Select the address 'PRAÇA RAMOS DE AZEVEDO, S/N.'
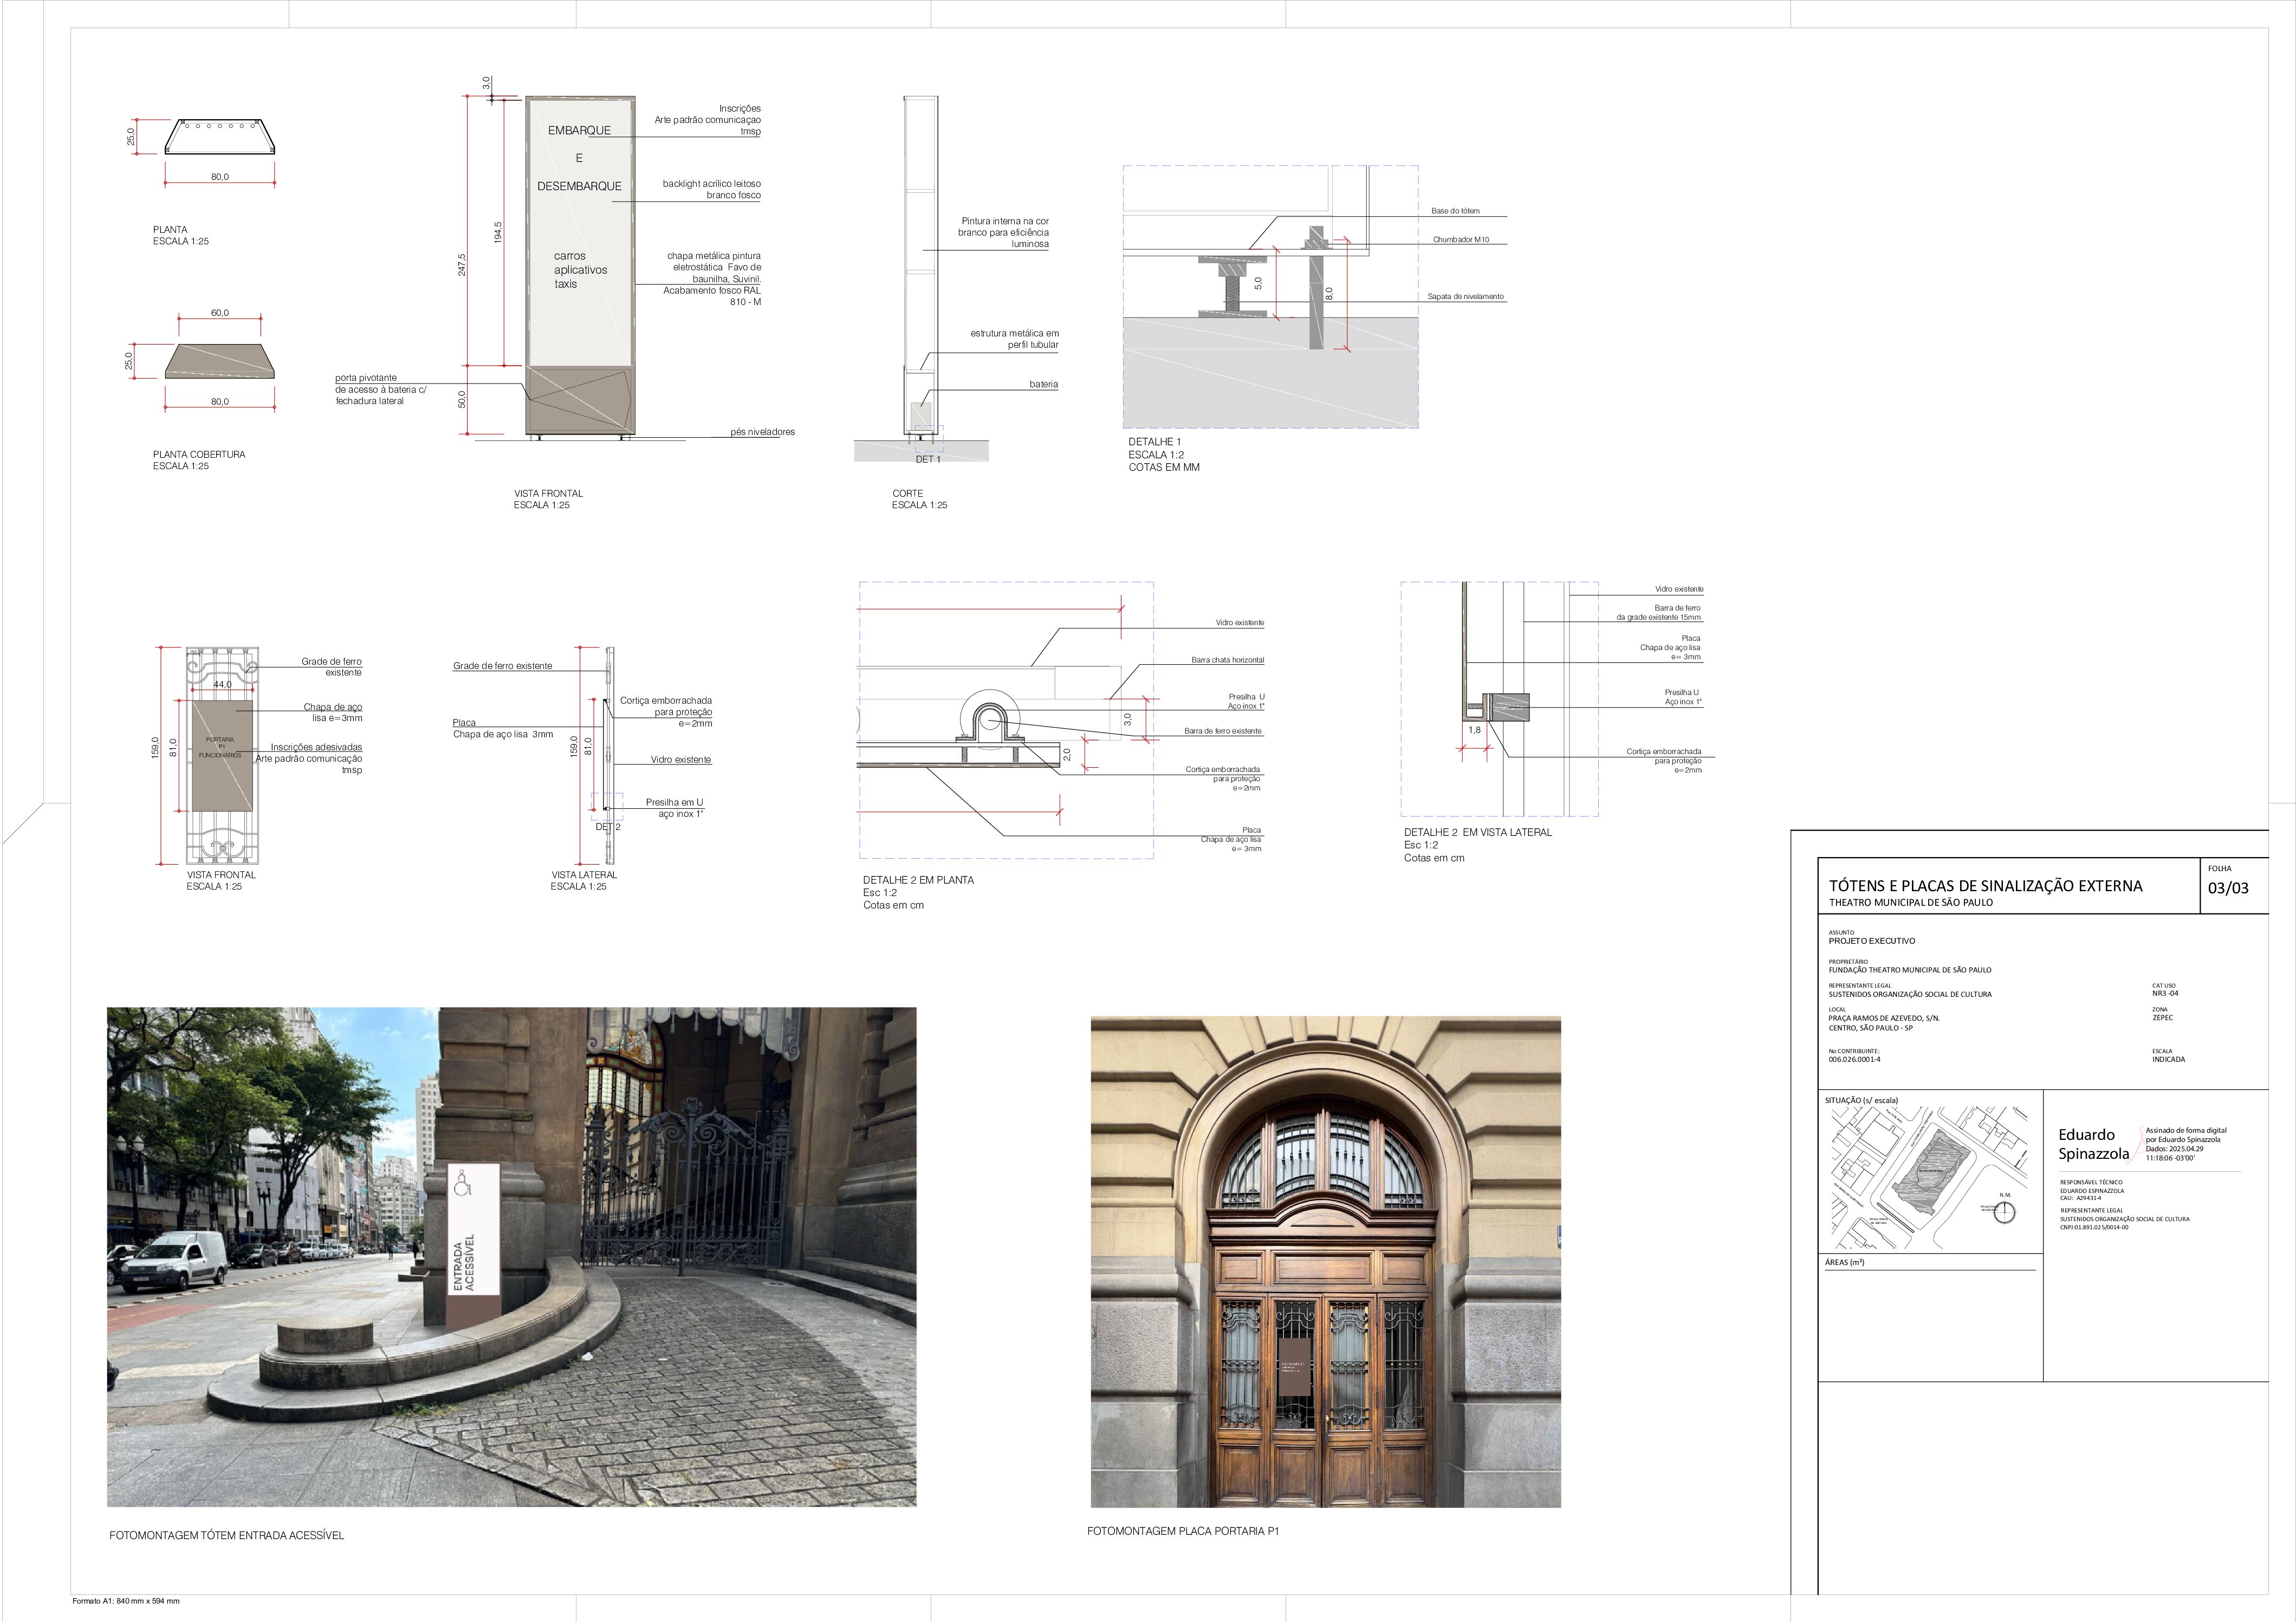 coord(1884,1018)
